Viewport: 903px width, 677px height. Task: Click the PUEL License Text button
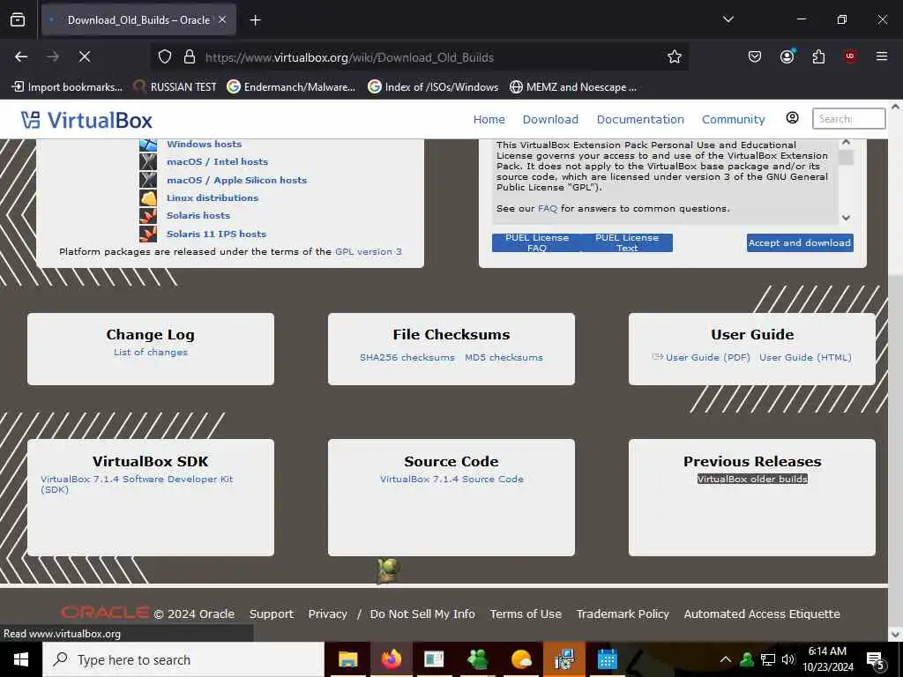627,243
